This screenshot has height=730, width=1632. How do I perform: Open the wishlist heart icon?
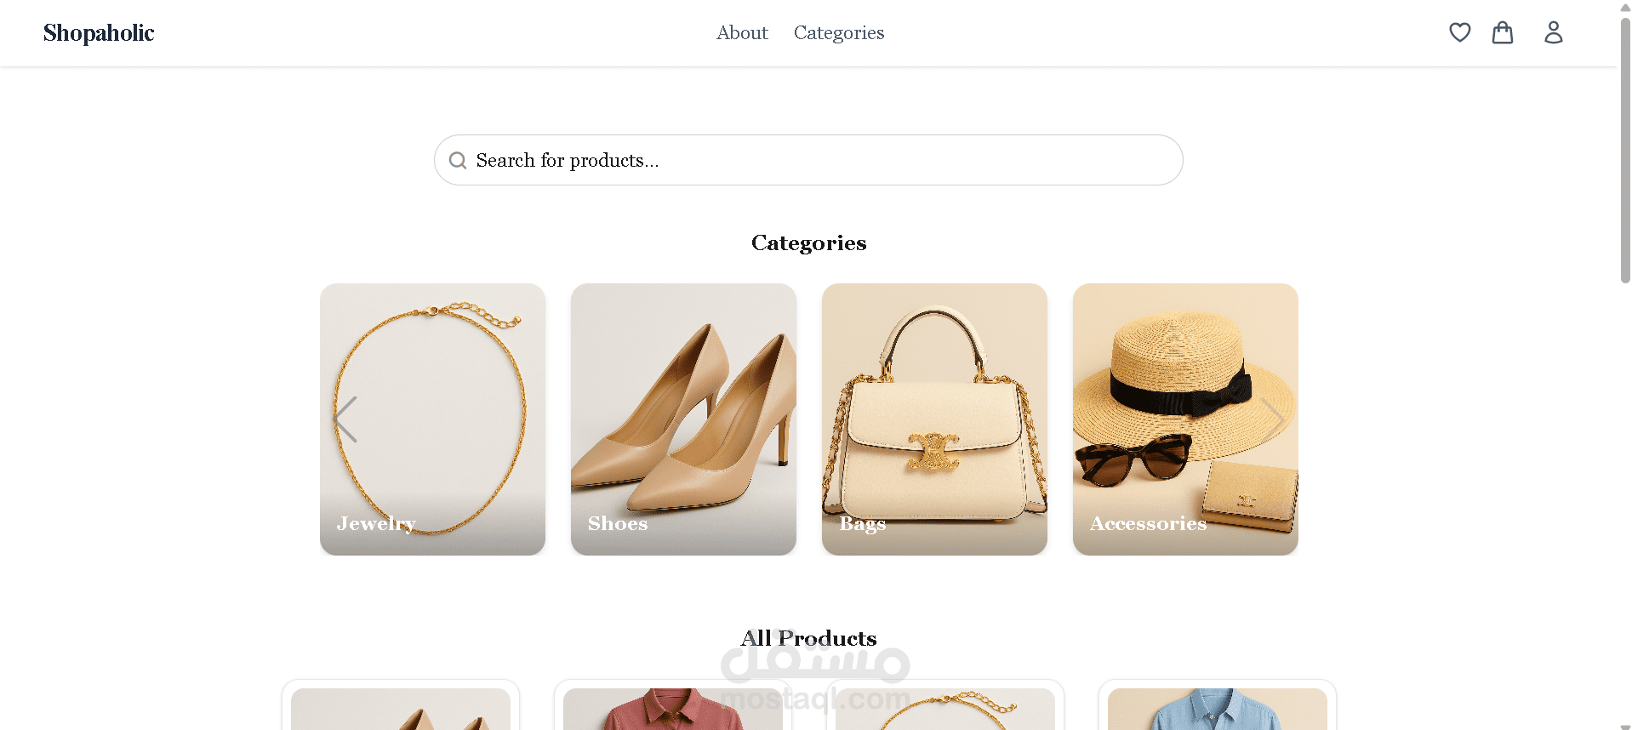(1459, 32)
